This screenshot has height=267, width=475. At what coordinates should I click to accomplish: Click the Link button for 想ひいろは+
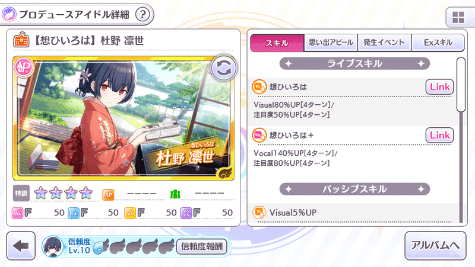(439, 136)
